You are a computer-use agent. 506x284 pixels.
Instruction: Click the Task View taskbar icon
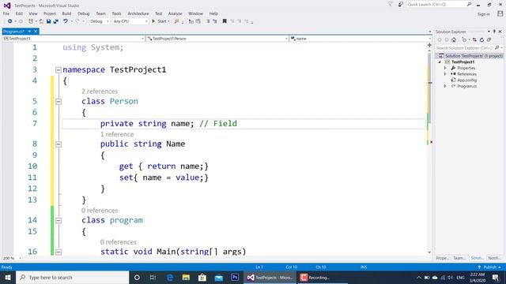coord(153,277)
